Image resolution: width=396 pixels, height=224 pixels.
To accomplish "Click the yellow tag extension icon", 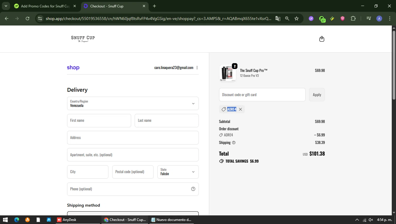I will (332, 19).
